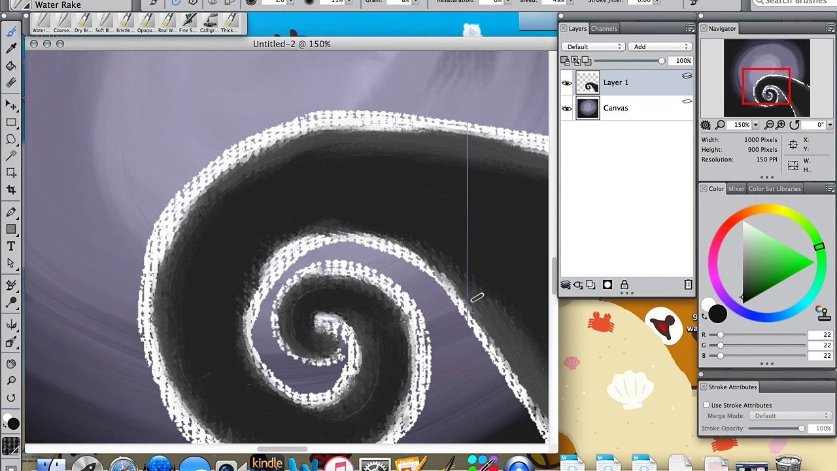Toggle the Clone Color button in Color panel
The width and height of the screenshot is (837, 471).
(823, 313)
